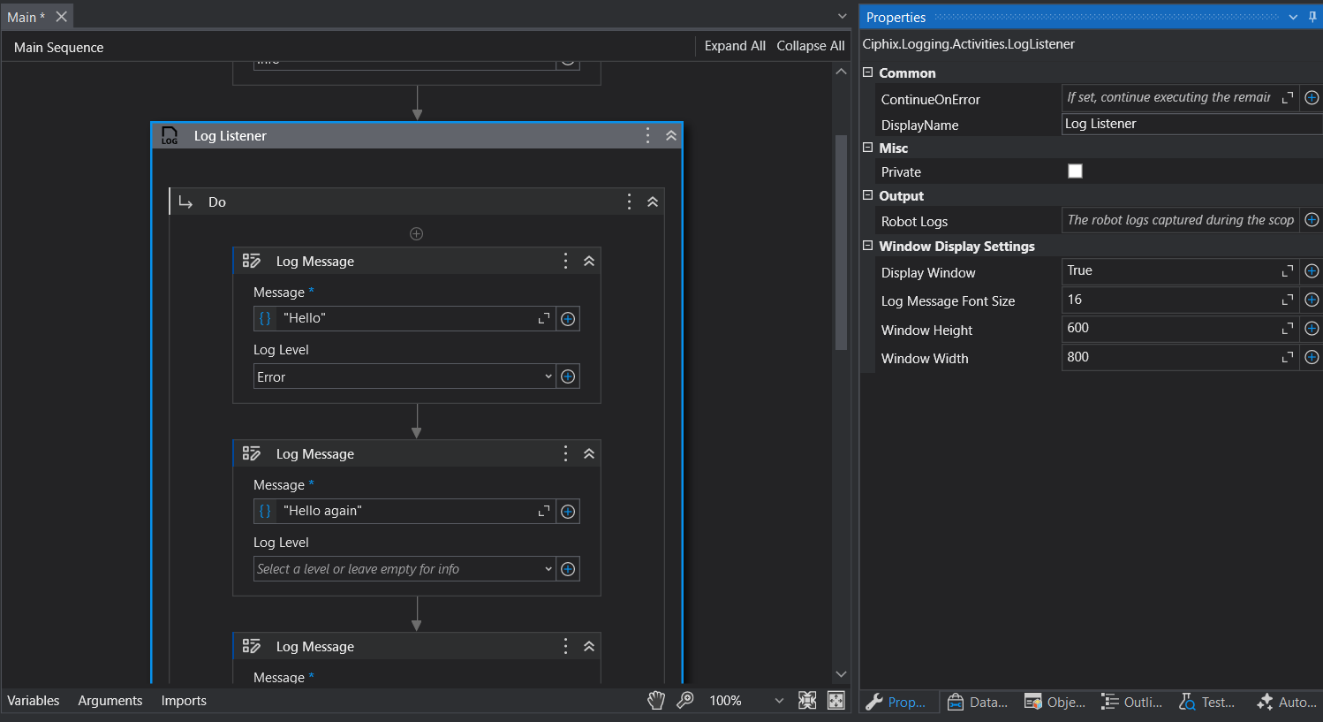This screenshot has height=722, width=1323.
Task: Open Log Listener options menu (three dots)
Action: (647, 135)
